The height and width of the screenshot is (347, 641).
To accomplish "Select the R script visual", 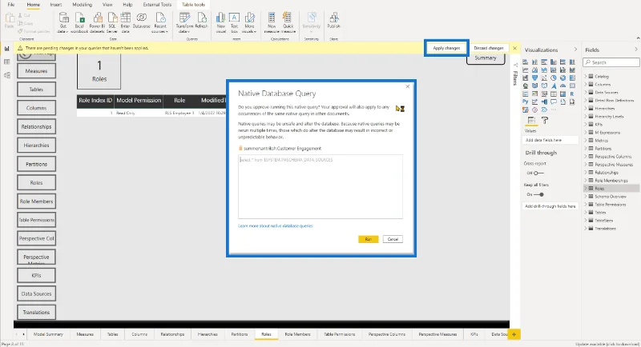I will 572,94.
